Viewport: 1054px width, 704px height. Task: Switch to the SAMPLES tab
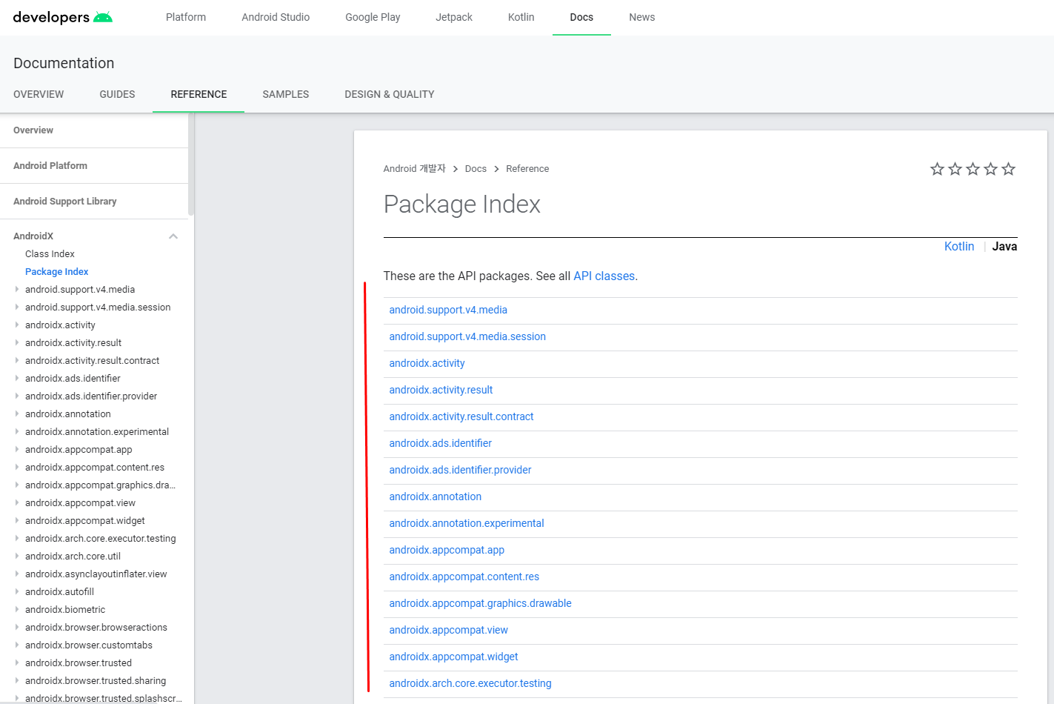click(285, 94)
